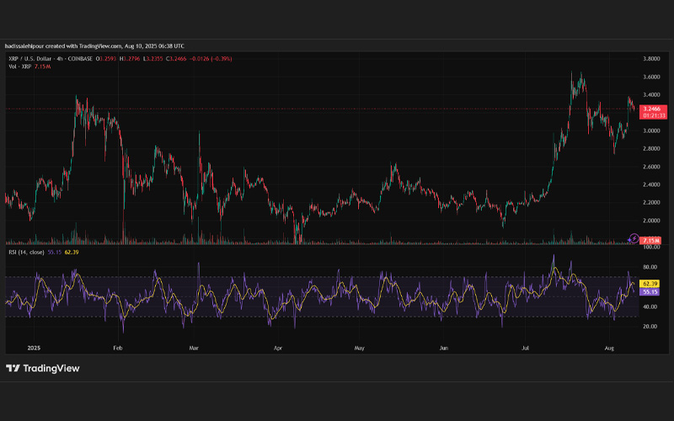Click the TradingView.com text in header
674x421 pixels.
[x=100, y=46]
